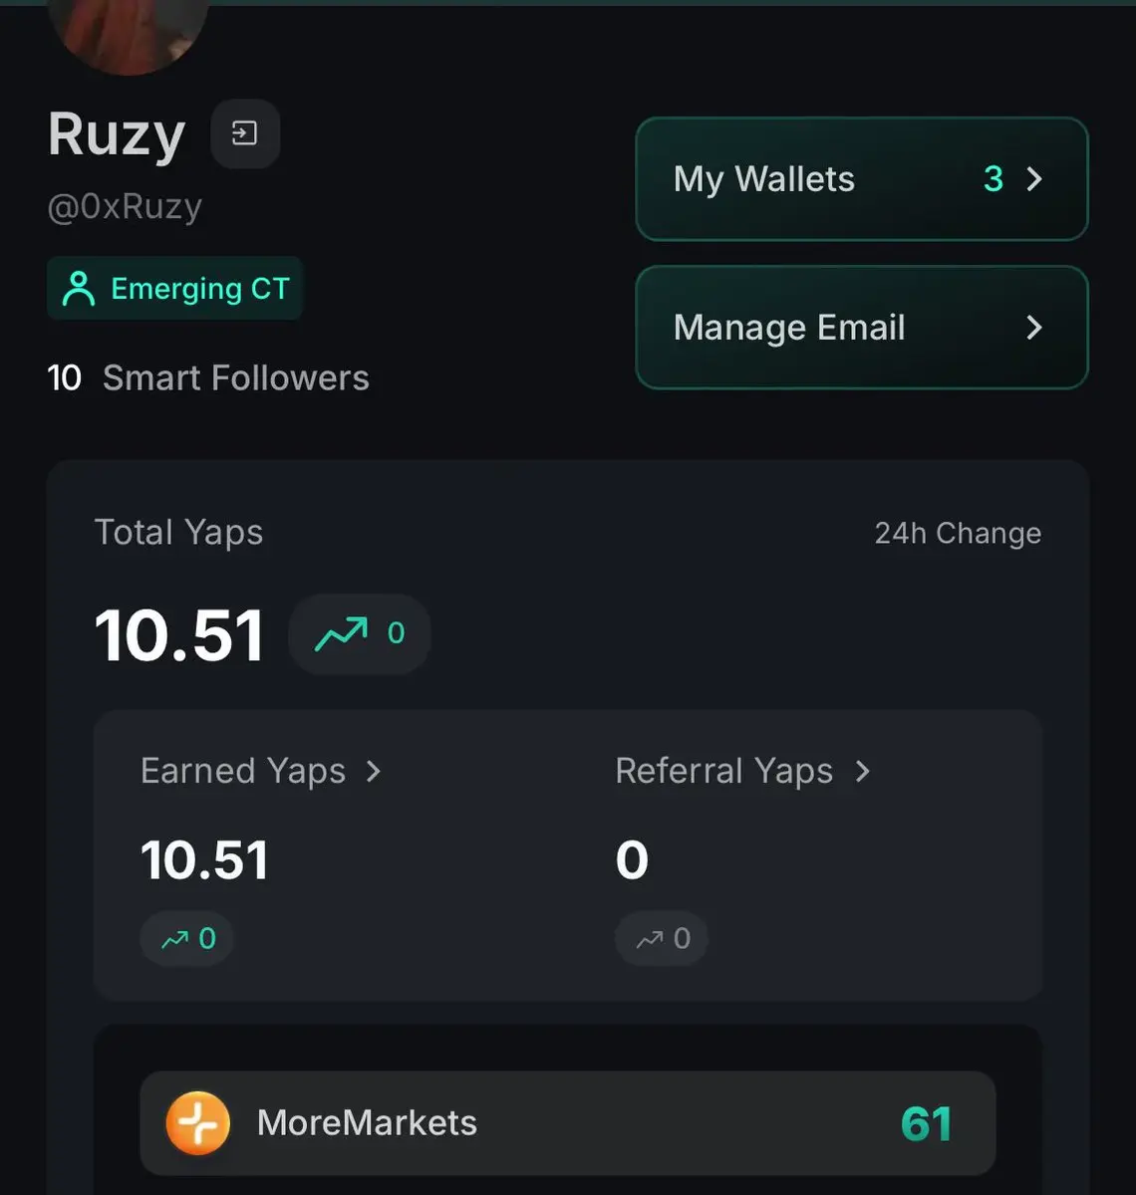
Task: Click the person icon in Emerging CT badge
Action: (x=79, y=289)
